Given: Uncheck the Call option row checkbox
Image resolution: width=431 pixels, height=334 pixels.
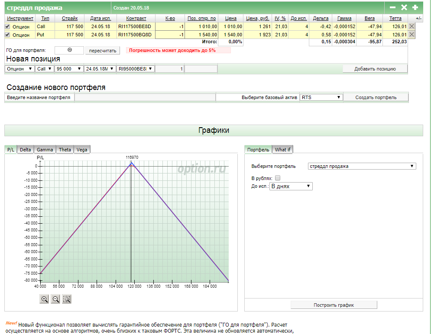Looking at the screenshot, I should (7, 27).
